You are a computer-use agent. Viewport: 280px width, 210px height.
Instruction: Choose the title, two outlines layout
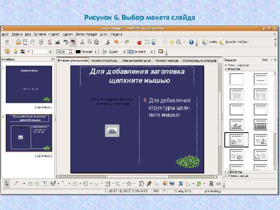[261, 94]
